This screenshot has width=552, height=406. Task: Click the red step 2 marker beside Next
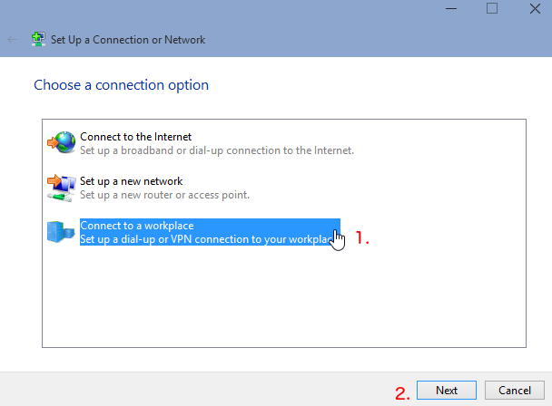point(402,393)
